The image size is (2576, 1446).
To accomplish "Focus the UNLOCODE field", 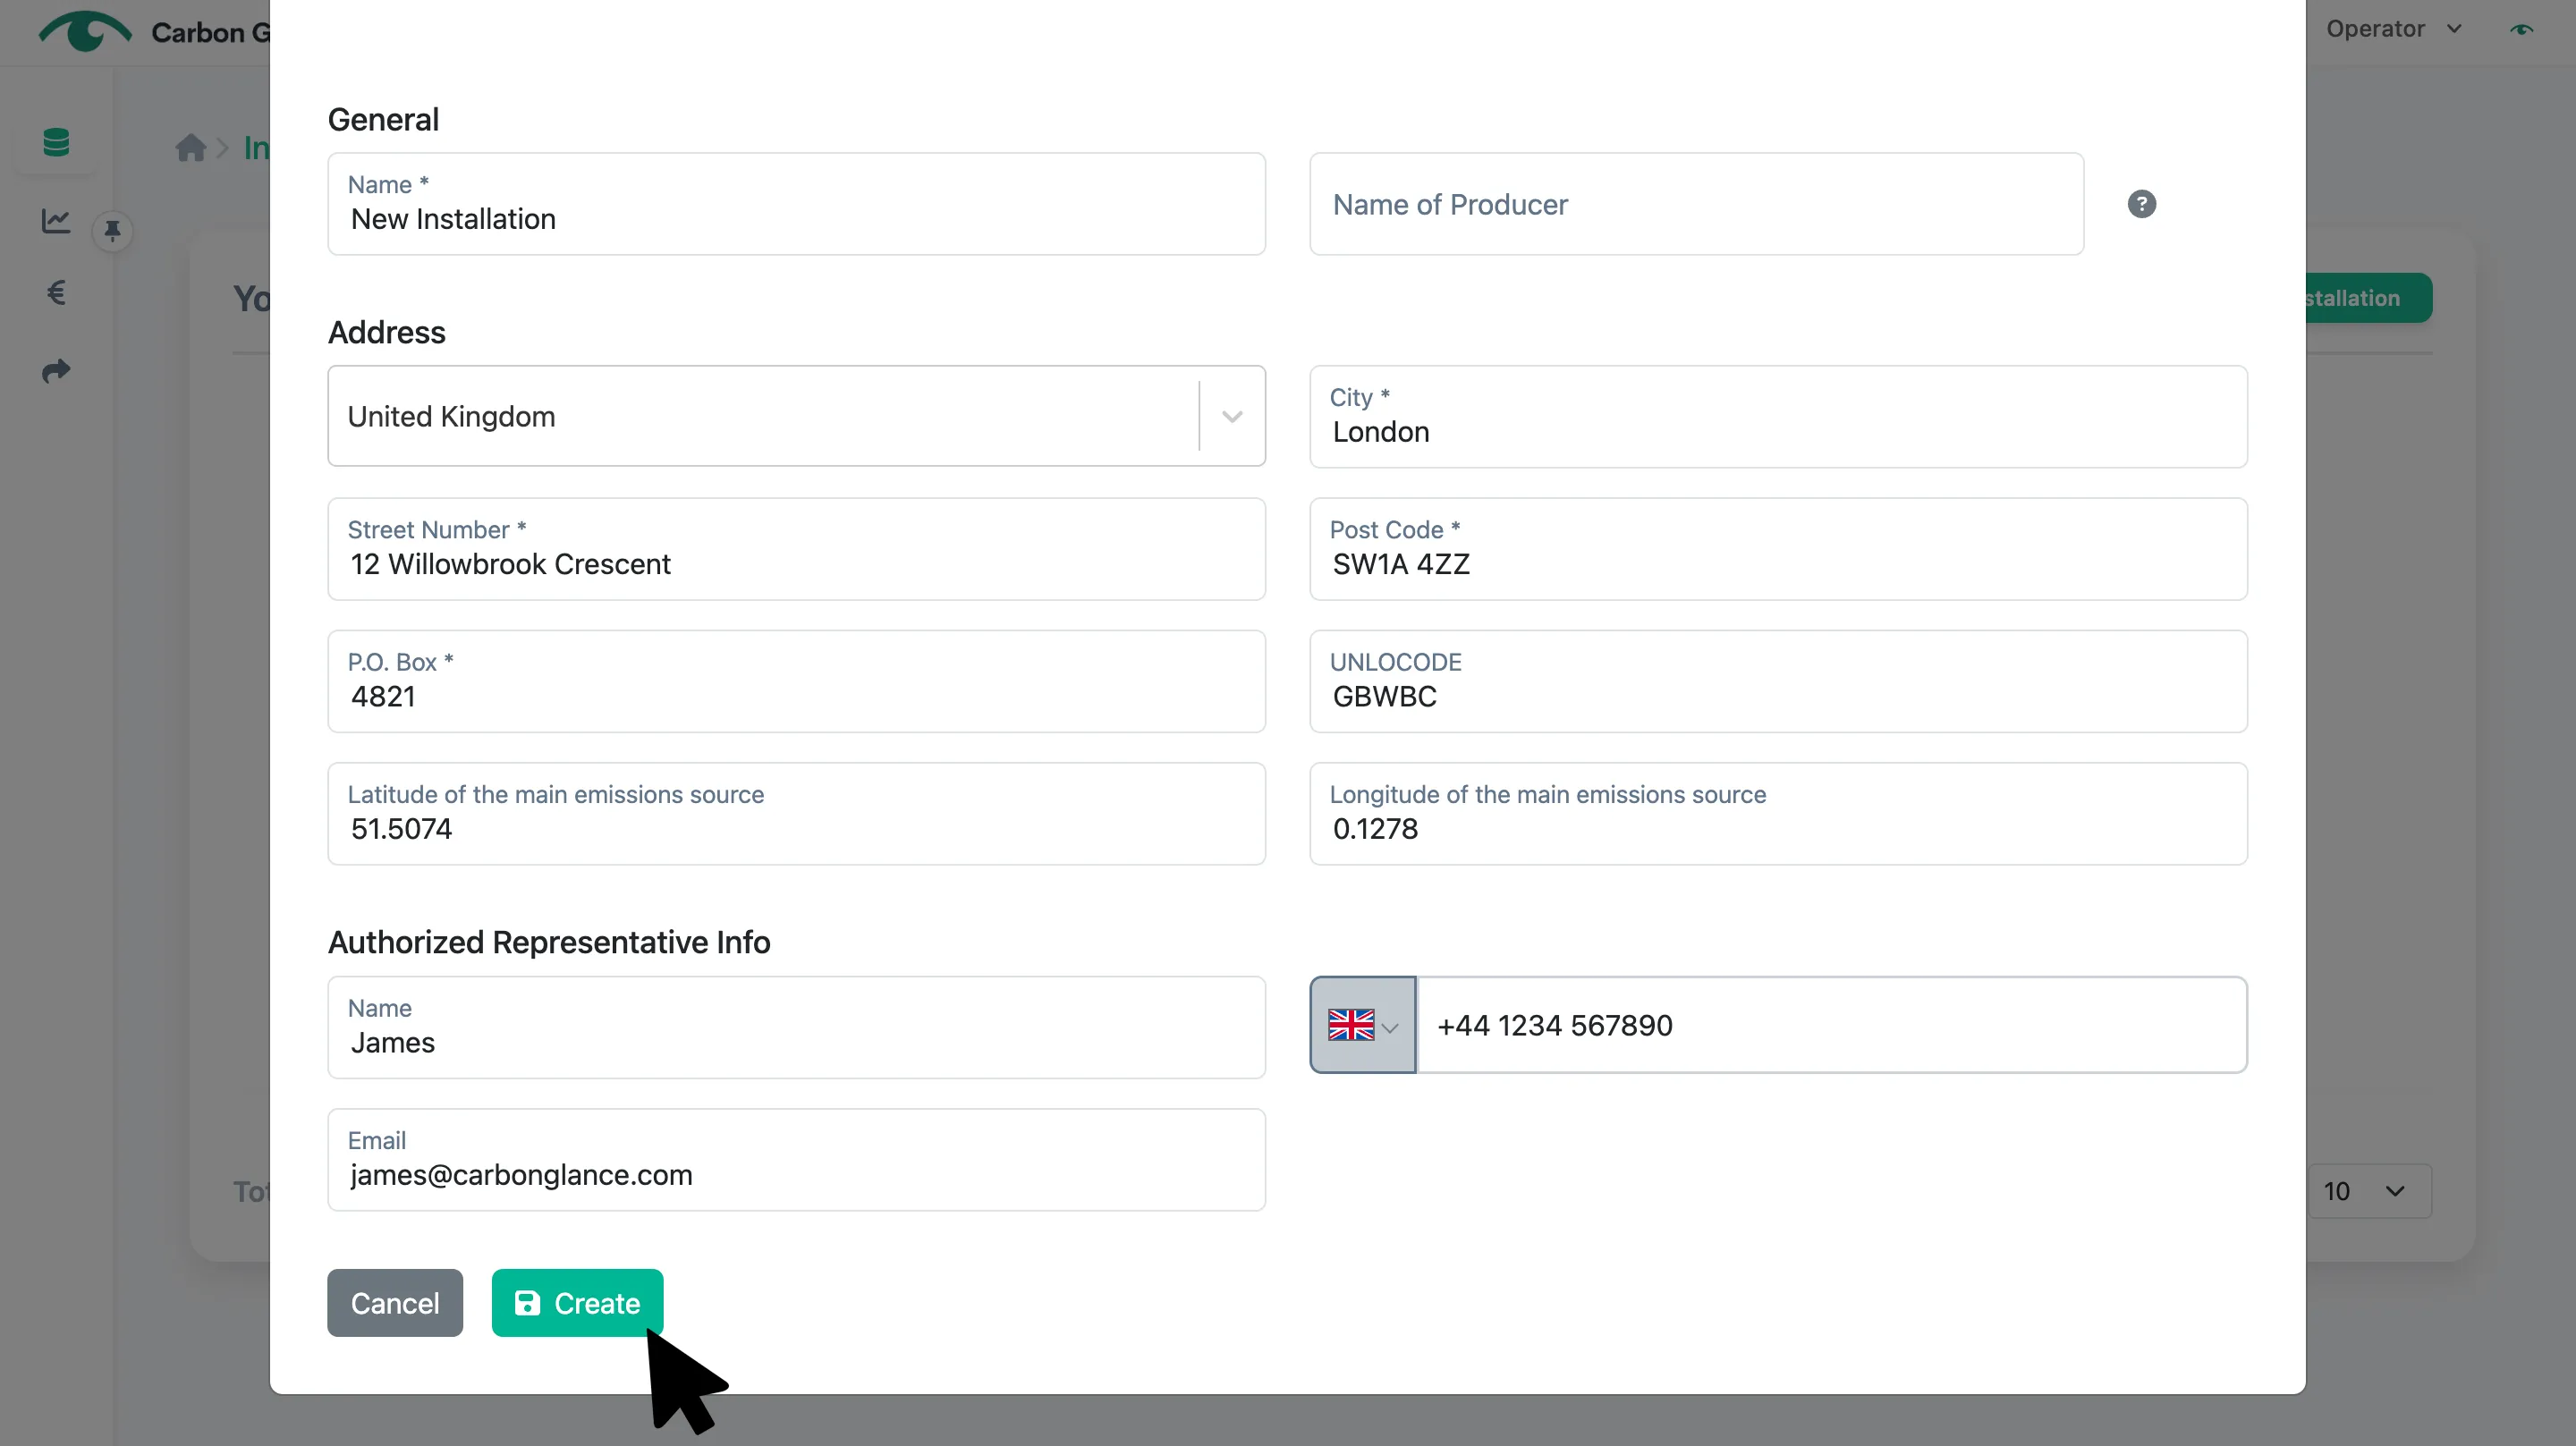I will pyautogui.click(x=1778, y=681).
